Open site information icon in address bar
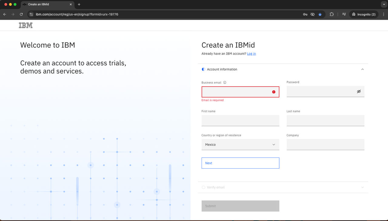 31,14
